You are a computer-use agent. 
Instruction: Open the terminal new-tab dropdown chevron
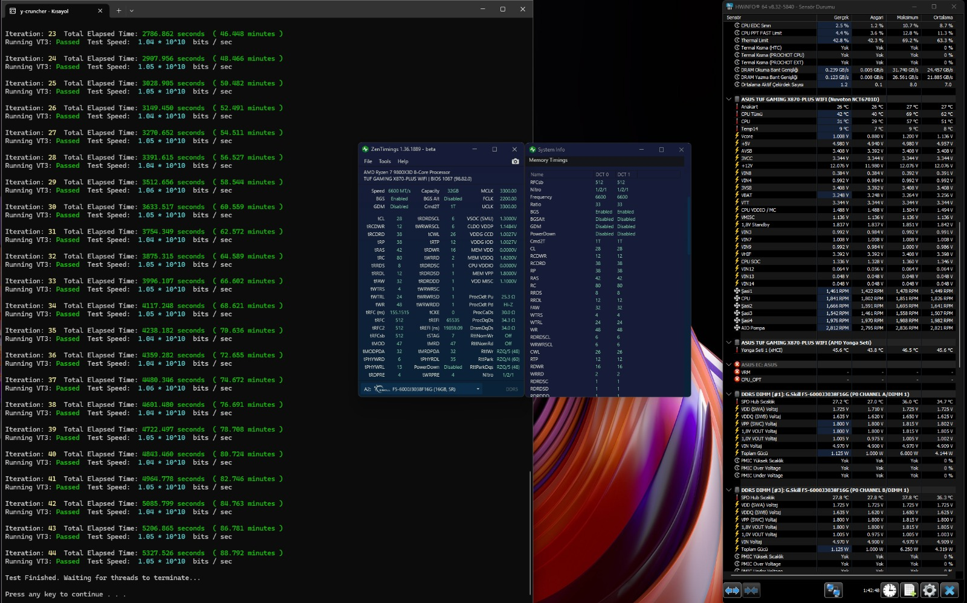[132, 10]
